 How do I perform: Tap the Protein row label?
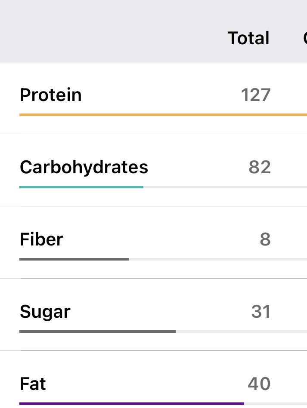[x=51, y=95]
